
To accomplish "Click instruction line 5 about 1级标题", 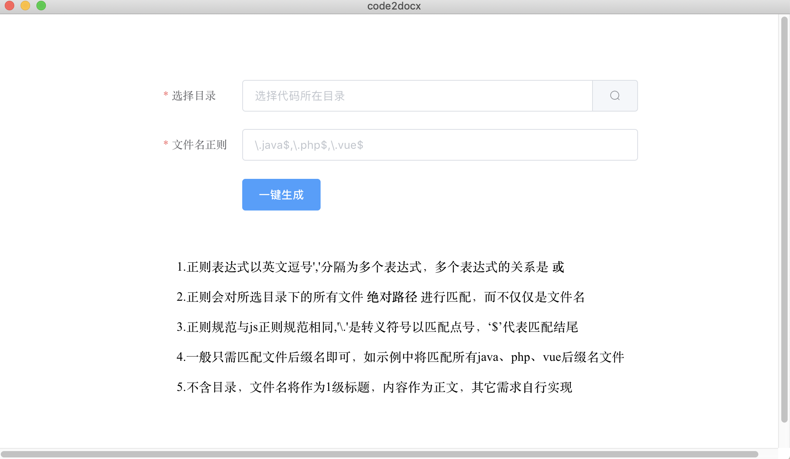I will click(x=374, y=387).
